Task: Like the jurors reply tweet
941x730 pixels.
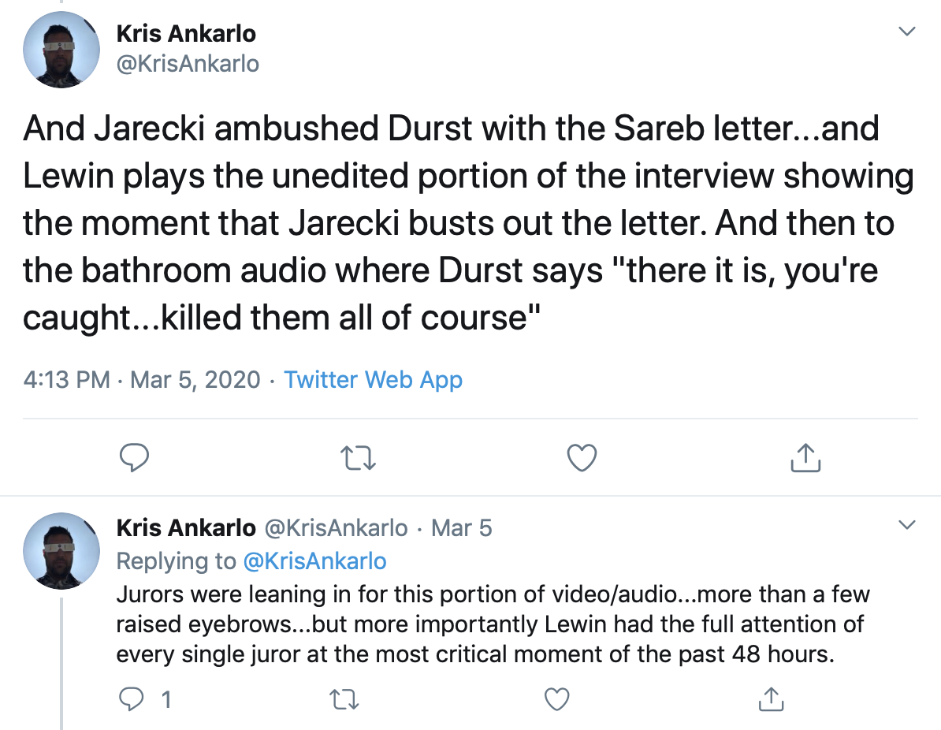Action: (x=558, y=698)
